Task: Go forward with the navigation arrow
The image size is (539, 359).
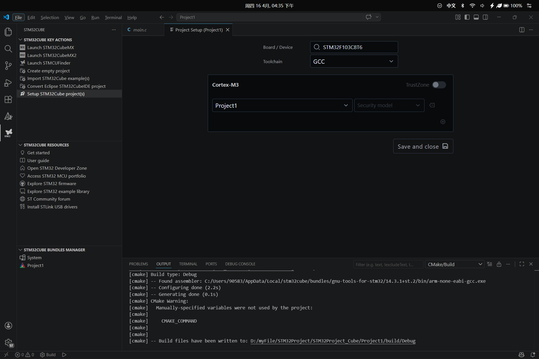Action: [x=171, y=17]
